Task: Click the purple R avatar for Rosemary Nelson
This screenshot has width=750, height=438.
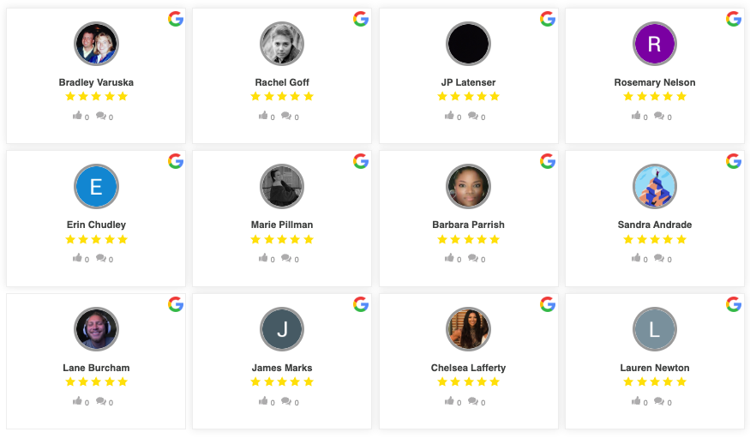Action: point(655,44)
